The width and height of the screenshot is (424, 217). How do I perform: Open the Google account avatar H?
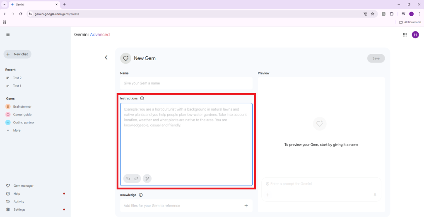(415, 35)
